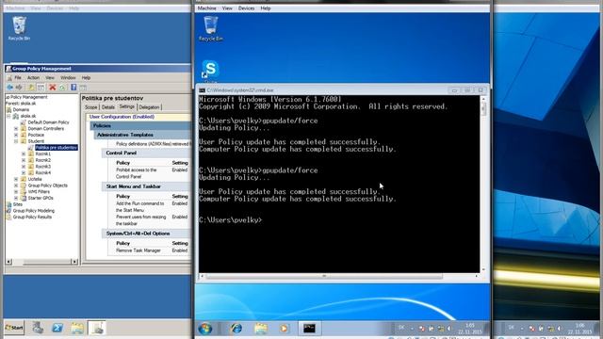
Task: Switch to the Delegation tab
Action: (x=149, y=107)
